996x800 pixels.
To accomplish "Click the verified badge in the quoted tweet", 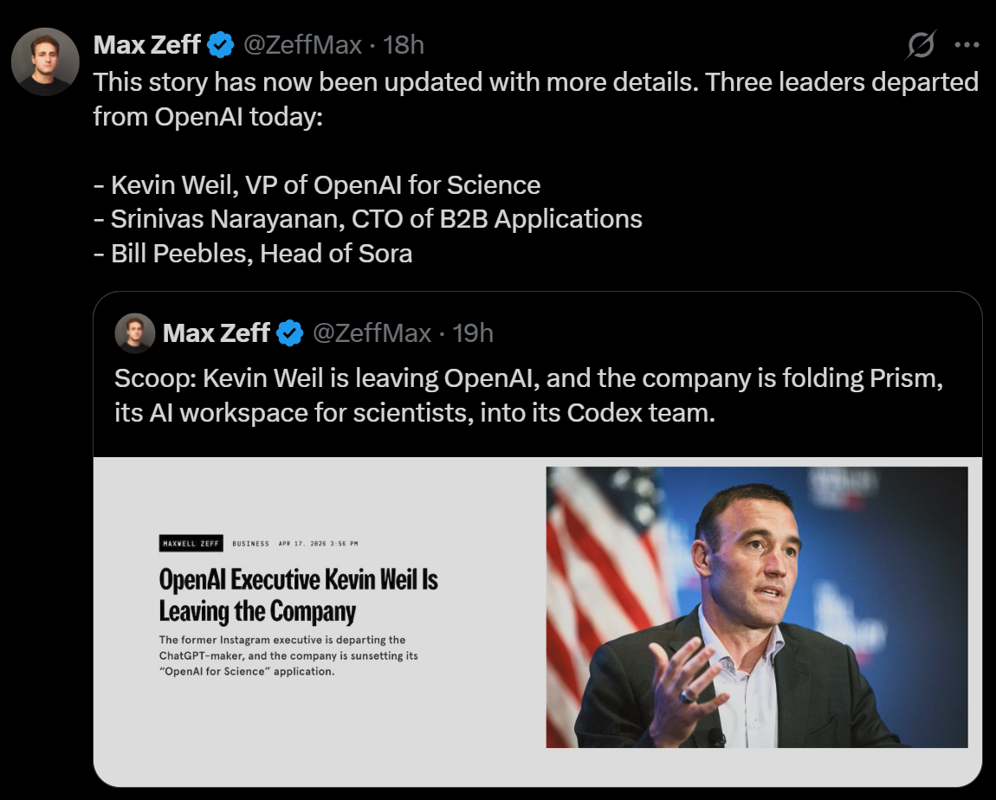I will [x=290, y=332].
